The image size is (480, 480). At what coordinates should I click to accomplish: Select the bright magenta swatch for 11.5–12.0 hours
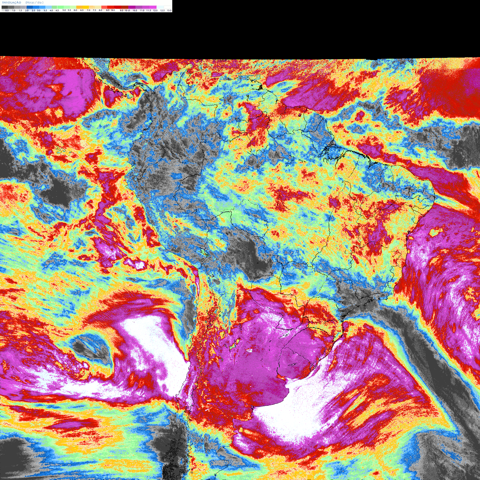153,7
